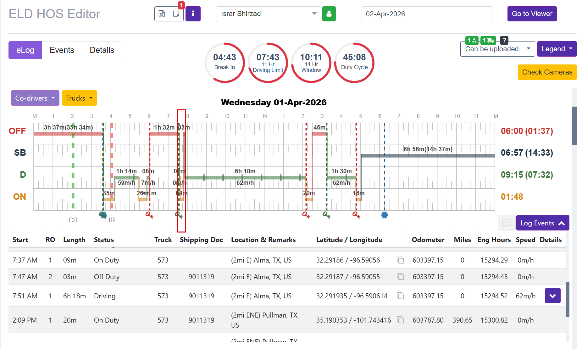Click the Check Cameras button
Viewport: 582px width, 349px height.
[547, 72]
